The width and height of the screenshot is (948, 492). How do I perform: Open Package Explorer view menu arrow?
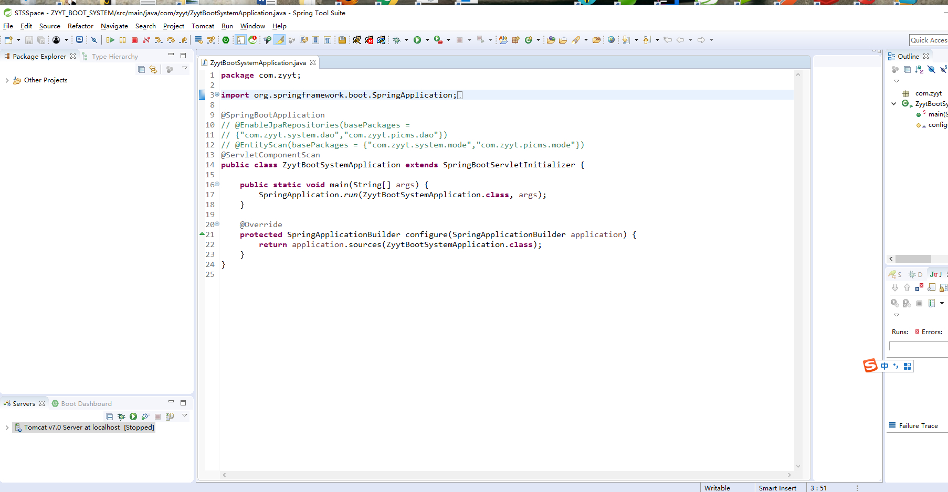pos(185,68)
